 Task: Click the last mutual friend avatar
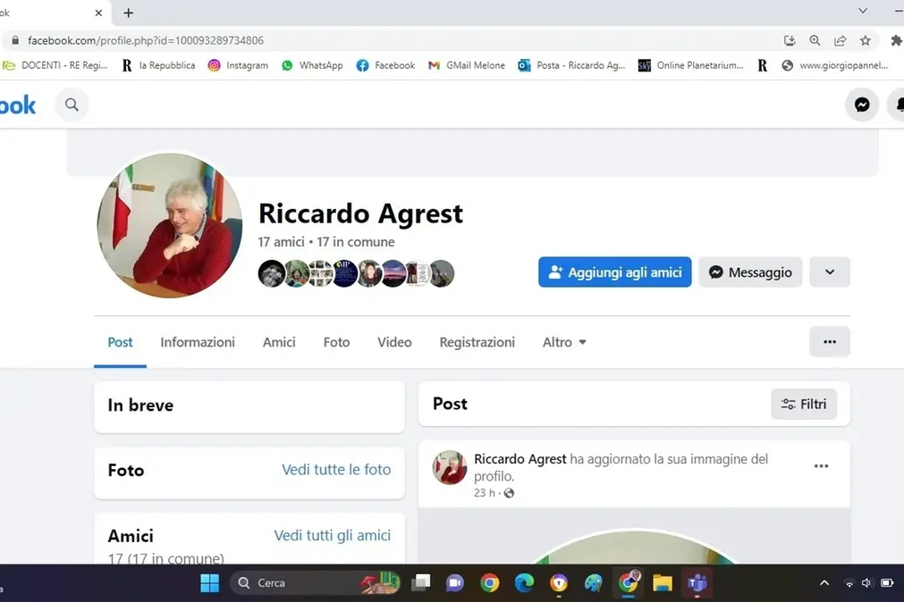click(x=442, y=273)
